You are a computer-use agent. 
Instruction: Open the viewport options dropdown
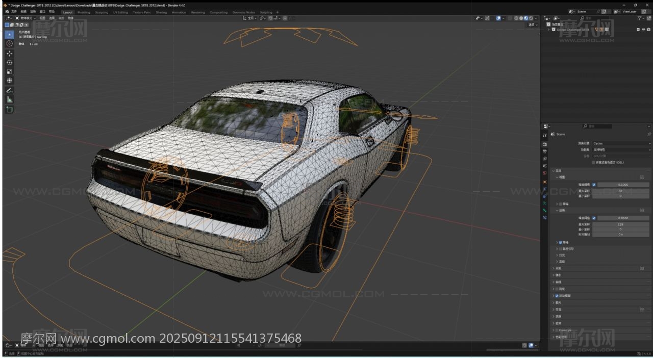click(533, 24)
